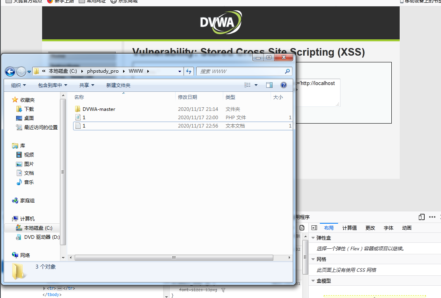
Task: Click 本地磁盘 (C:) in address path
Action: point(63,71)
